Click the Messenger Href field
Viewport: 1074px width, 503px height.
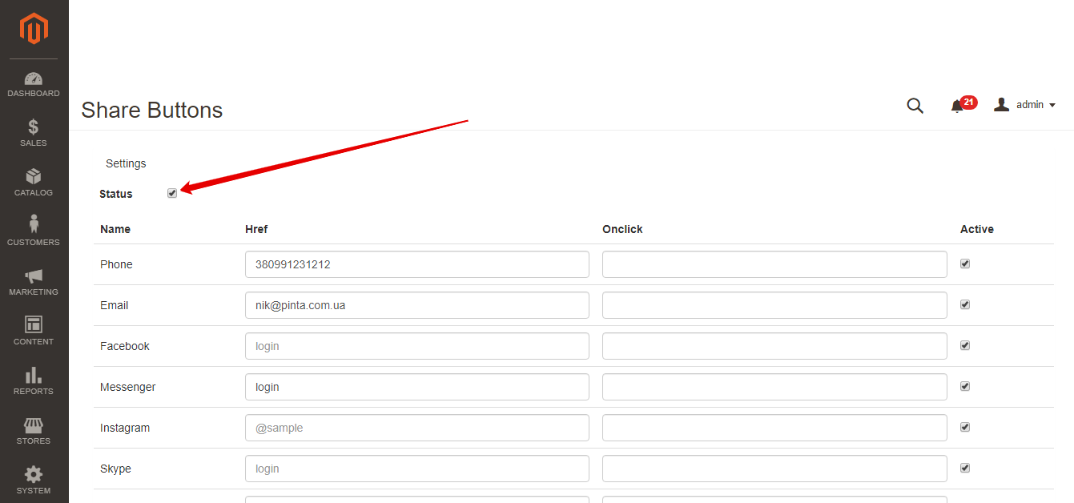pyautogui.click(x=417, y=387)
